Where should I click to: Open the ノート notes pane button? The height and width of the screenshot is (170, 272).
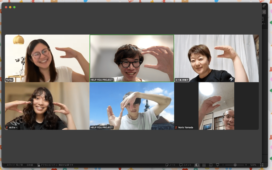pyautogui.click(x=170, y=165)
